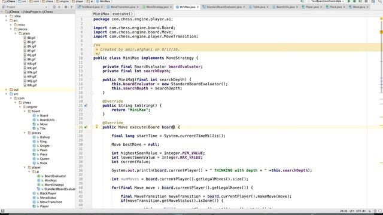Click the Bishop class icon in tree
The height and width of the screenshot is (215, 383).
34,137
